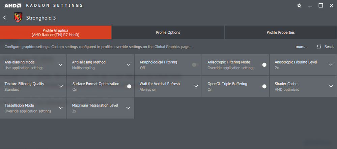
Task: Maximize the Radeon Settings window
Action: coord(321,6)
